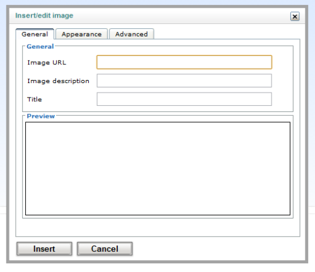The width and height of the screenshot is (315, 272).
Task: Click the Insert/edit image dialog title
Action: click(x=44, y=16)
